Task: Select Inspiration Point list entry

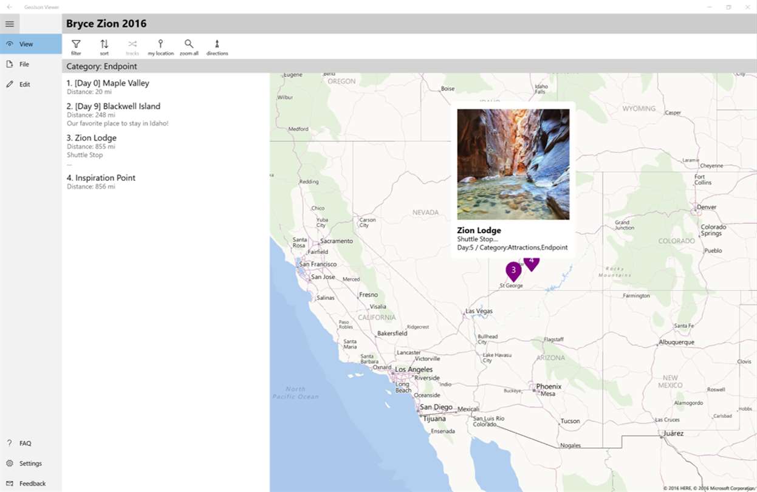Action: (101, 178)
